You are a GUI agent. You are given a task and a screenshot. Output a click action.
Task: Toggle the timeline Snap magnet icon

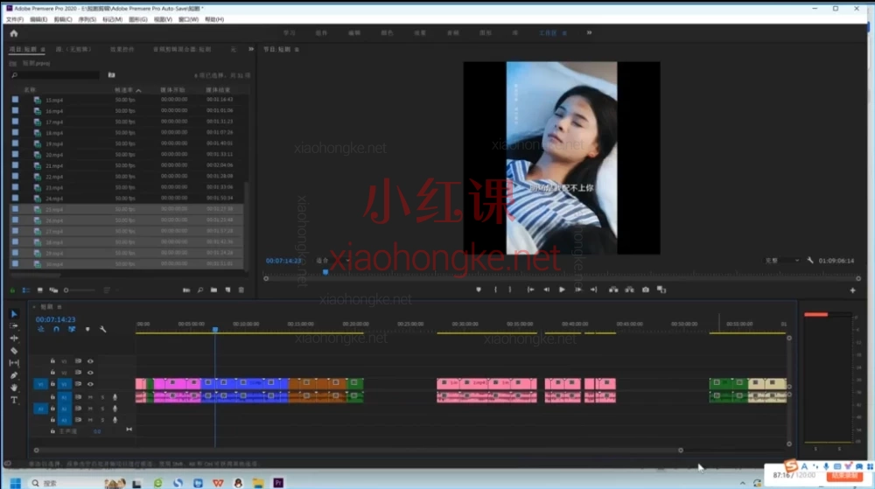click(56, 330)
